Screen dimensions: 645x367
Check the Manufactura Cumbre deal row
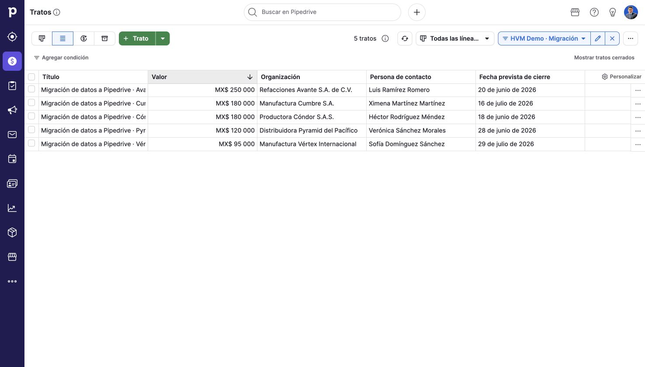(x=31, y=103)
